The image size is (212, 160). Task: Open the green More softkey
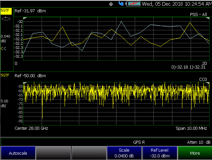click(x=195, y=153)
